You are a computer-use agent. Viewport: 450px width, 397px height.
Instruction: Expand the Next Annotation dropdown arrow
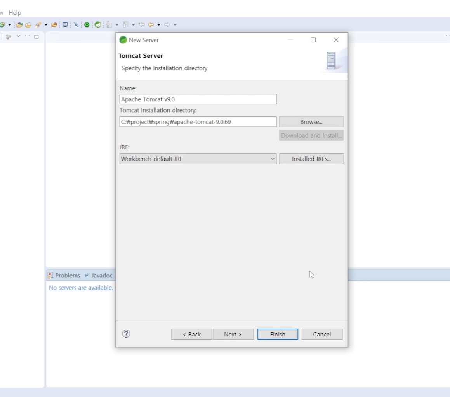click(x=117, y=25)
